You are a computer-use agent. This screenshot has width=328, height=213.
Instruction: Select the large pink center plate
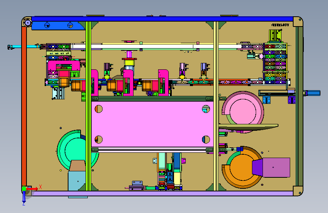click(x=152, y=124)
